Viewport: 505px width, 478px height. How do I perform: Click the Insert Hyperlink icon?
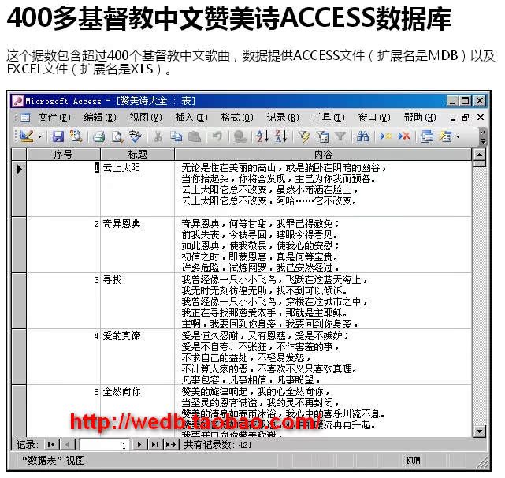pos(240,136)
